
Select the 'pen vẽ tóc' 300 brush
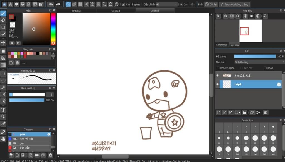tap(29, 139)
